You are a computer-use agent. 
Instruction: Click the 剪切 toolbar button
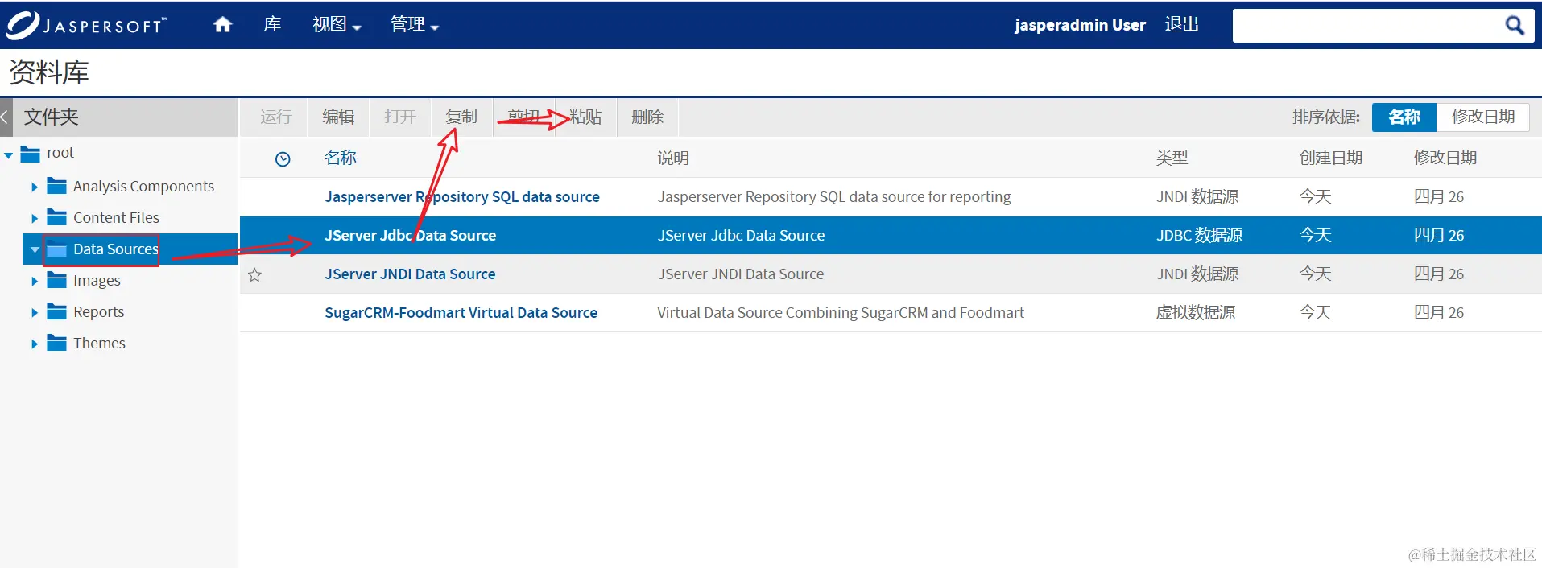click(523, 117)
